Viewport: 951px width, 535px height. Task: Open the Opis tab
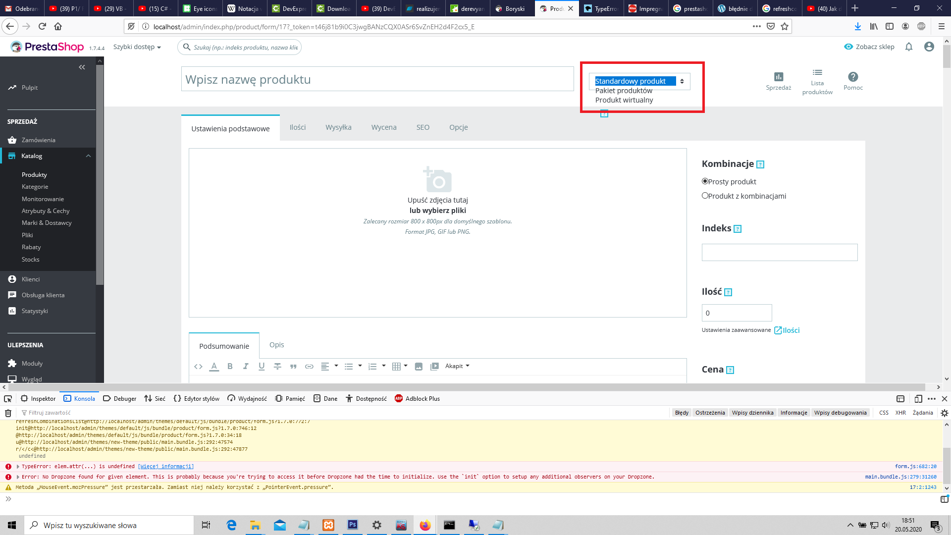tap(276, 345)
